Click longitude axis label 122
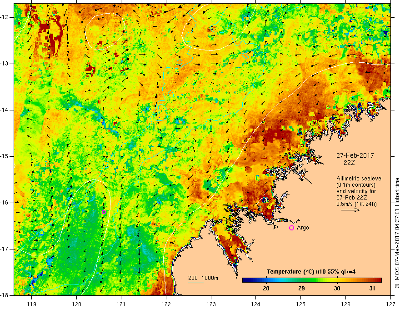The width and height of the screenshot is (400, 309). tap(166, 304)
